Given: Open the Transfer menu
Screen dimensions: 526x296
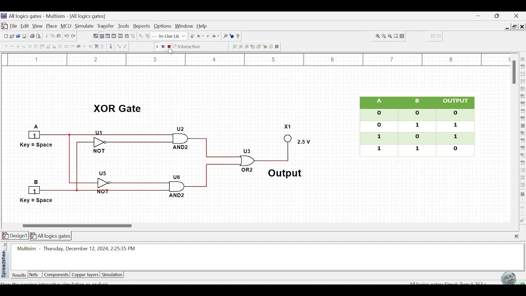Looking at the screenshot, I should pos(106,26).
